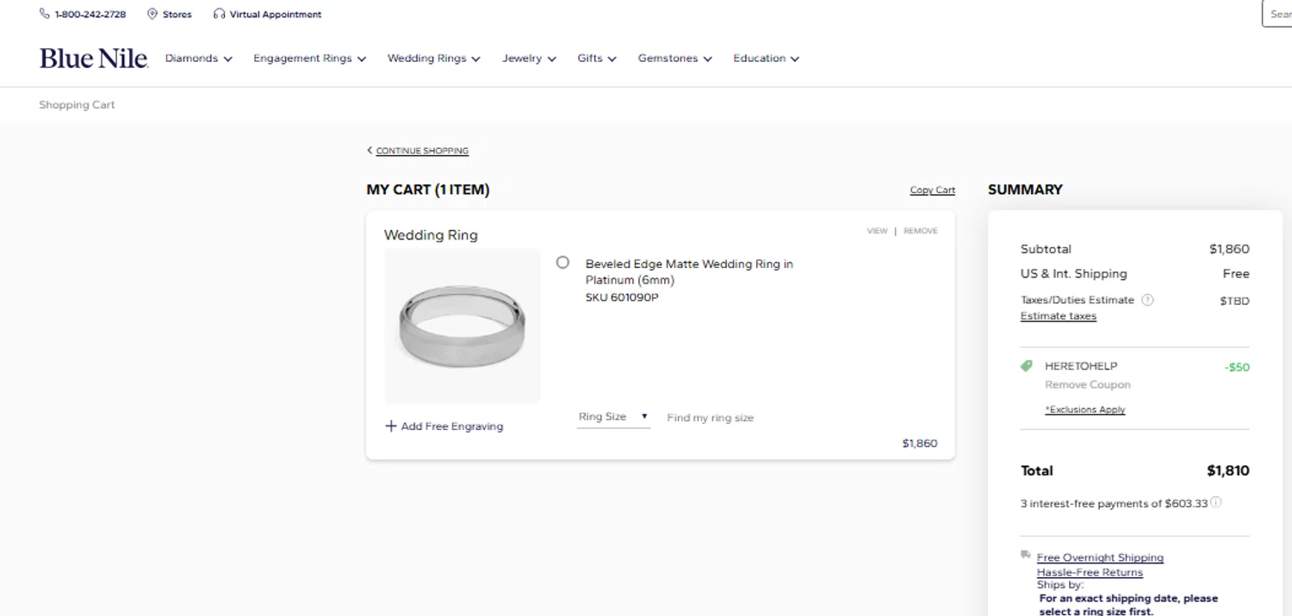
Task: Click REMOVE on the wedding ring item
Action: [921, 231]
